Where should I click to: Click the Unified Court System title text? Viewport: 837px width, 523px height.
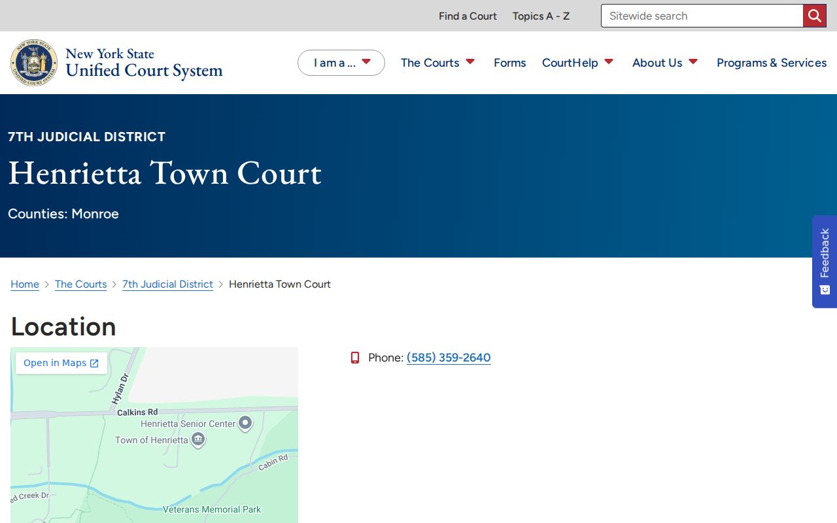pos(144,71)
